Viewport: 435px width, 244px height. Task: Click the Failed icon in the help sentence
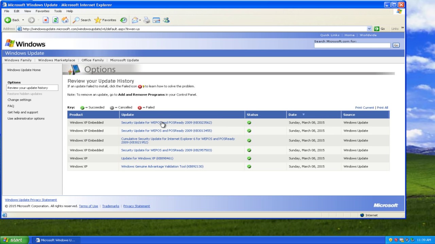click(x=140, y=86)
